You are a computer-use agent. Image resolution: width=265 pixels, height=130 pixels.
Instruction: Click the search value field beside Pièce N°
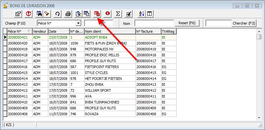pyautogui.click(x=99, y=23)
